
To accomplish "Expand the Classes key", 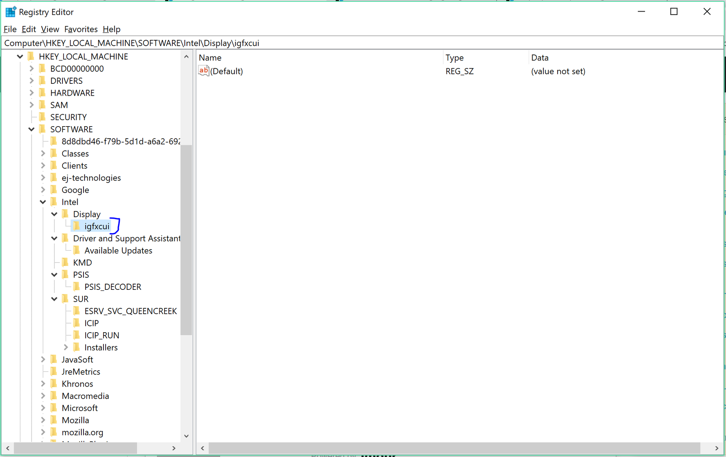I will point(43,153).
